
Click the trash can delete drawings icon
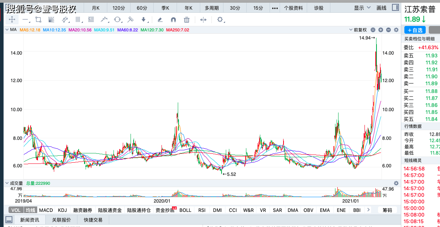[x=187, y=20]
